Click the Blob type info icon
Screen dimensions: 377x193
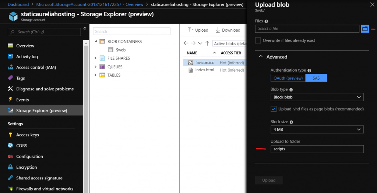[291, 89]
